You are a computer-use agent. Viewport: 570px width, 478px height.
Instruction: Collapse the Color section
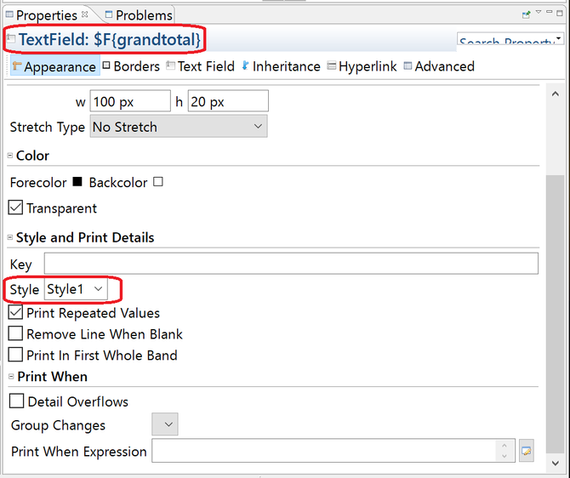point(10,156)
